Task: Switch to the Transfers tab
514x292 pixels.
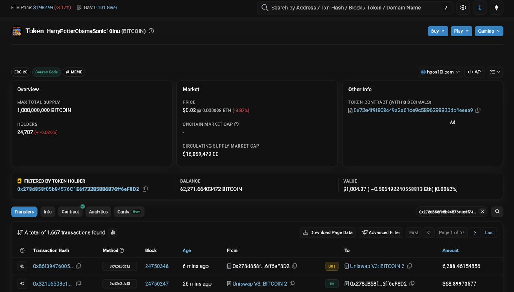Action: (x=24, y=211)
